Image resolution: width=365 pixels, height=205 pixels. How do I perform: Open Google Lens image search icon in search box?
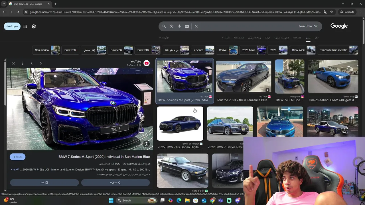172,26
